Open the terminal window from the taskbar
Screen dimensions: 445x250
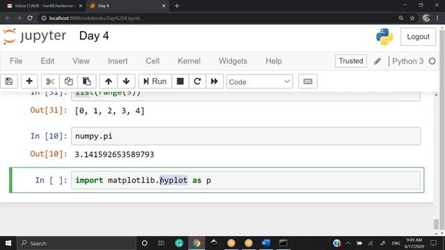click(283, 243)
